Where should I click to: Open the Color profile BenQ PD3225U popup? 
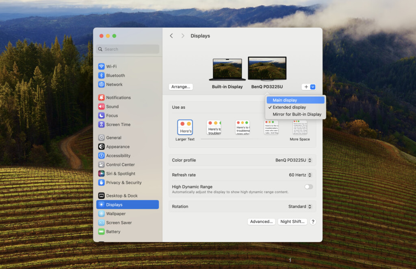[x=293, y=160]
